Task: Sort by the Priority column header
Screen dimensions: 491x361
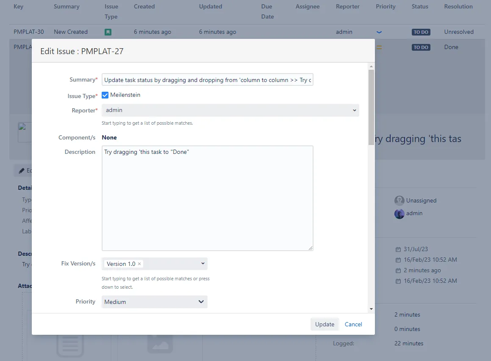Action: [386, 7]
